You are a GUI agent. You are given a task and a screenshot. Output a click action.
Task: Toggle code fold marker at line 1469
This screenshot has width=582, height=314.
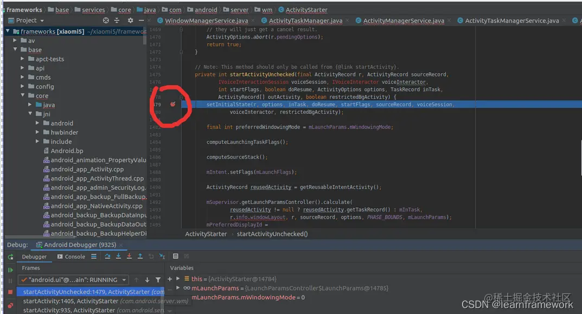181,29
